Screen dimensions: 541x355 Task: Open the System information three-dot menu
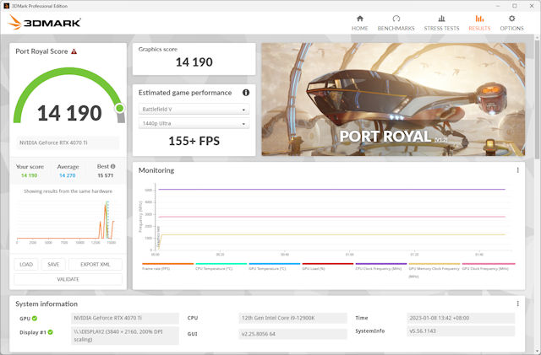[517, 304]
